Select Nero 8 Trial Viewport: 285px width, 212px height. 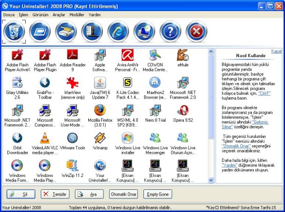pos(155,113)
